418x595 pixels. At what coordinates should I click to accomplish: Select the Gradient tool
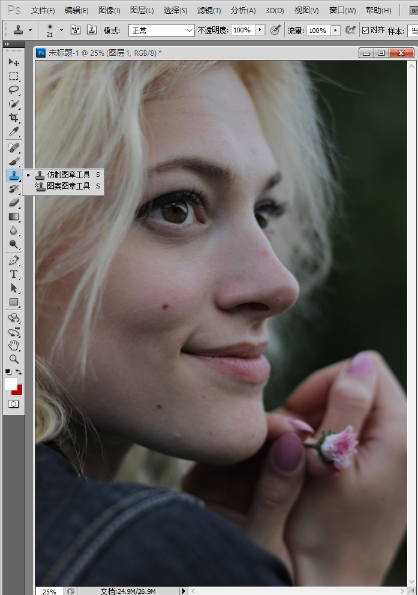point(14,217)
